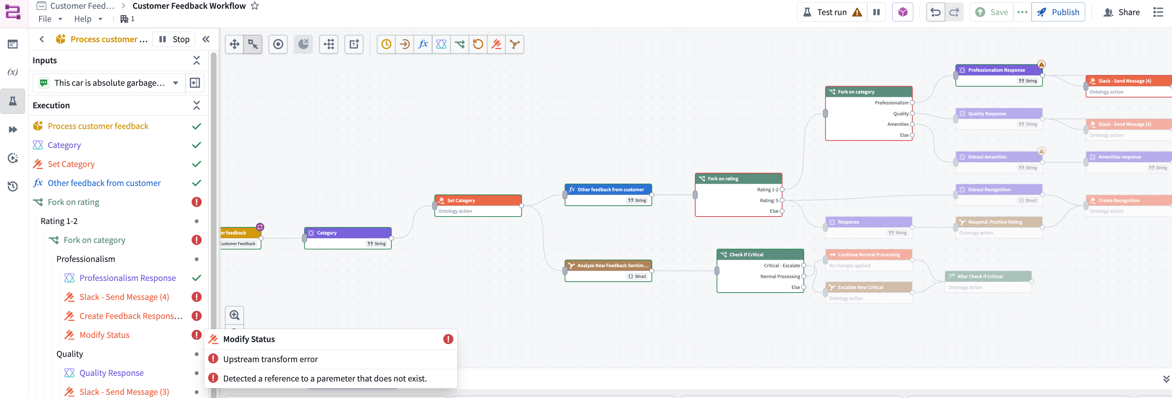Open the side-panel toggle beside input dropdown

tap(195, 83)
